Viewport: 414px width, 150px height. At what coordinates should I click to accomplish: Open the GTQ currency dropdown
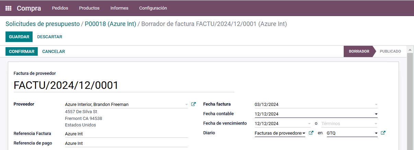[376, 133]
